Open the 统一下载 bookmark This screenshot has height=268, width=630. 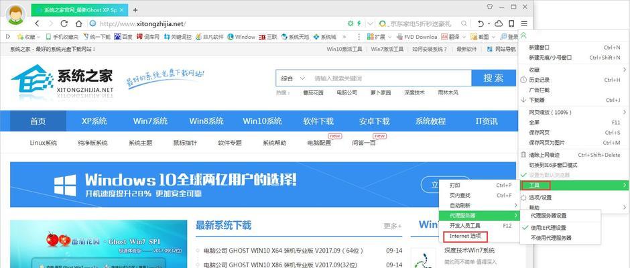click(x=97, y=37)
